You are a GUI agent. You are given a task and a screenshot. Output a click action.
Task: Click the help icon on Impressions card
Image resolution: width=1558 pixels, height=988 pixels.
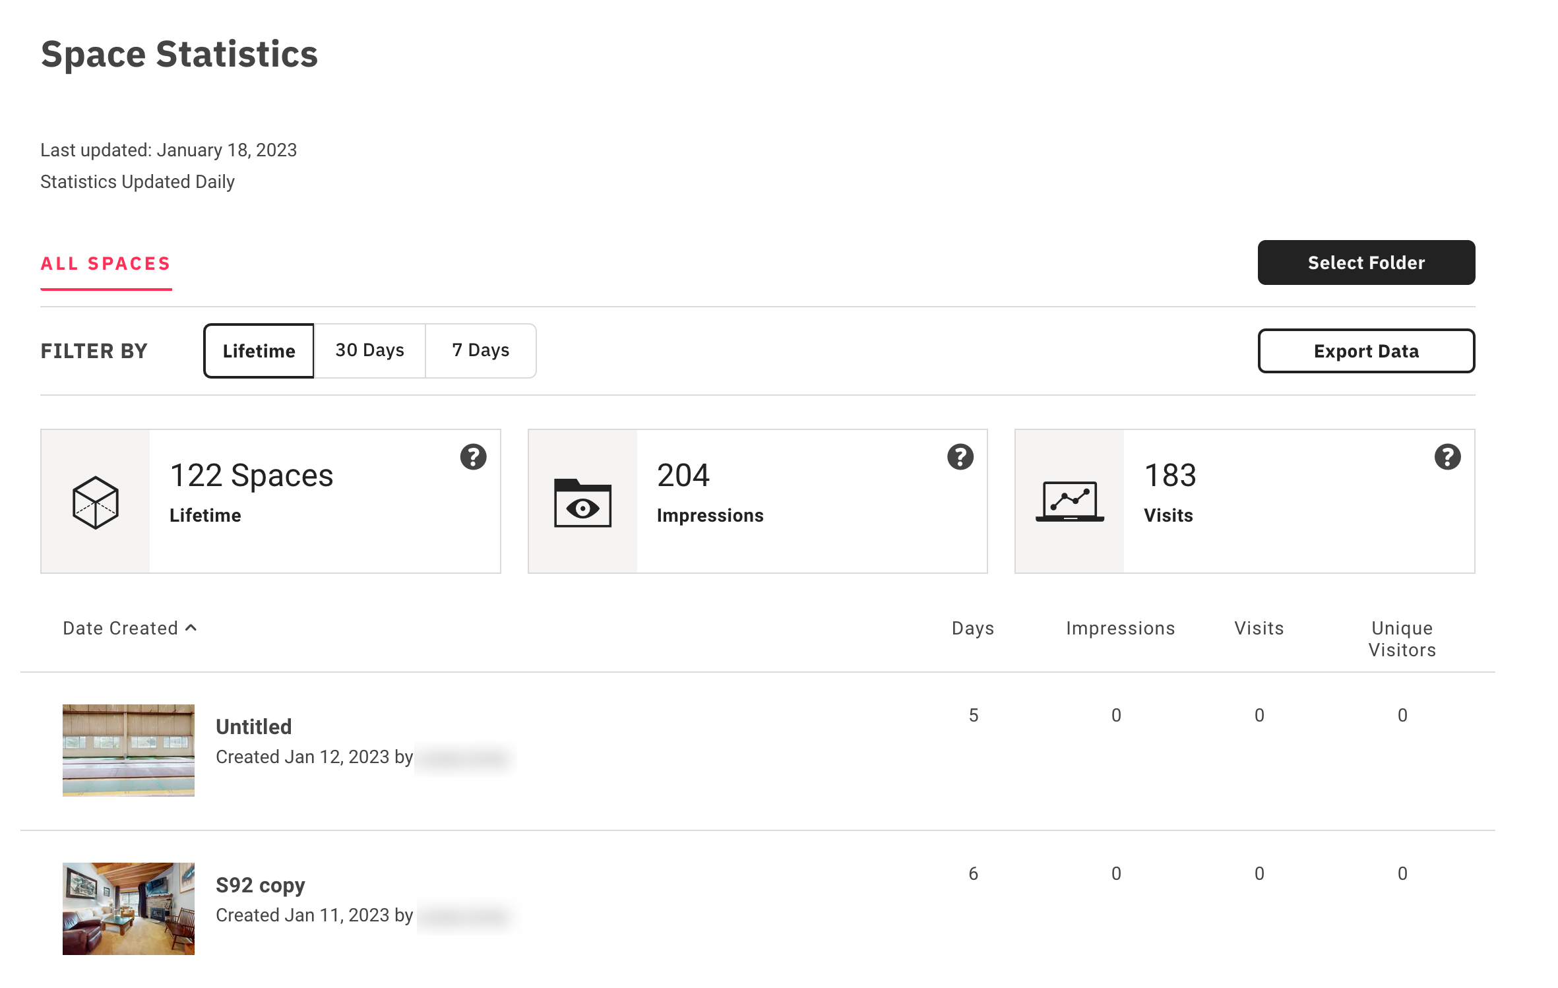point(960,456)
